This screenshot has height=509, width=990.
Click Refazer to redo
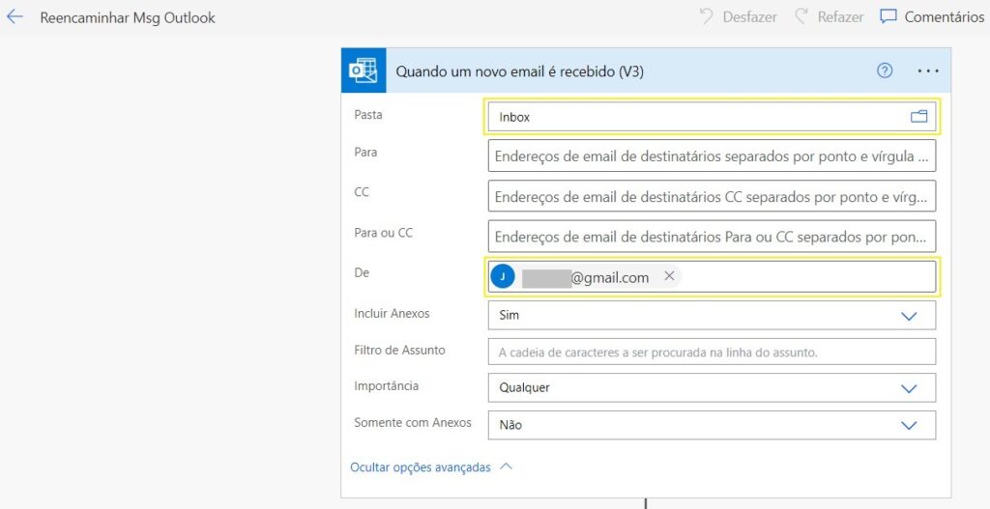click(829, 17)
